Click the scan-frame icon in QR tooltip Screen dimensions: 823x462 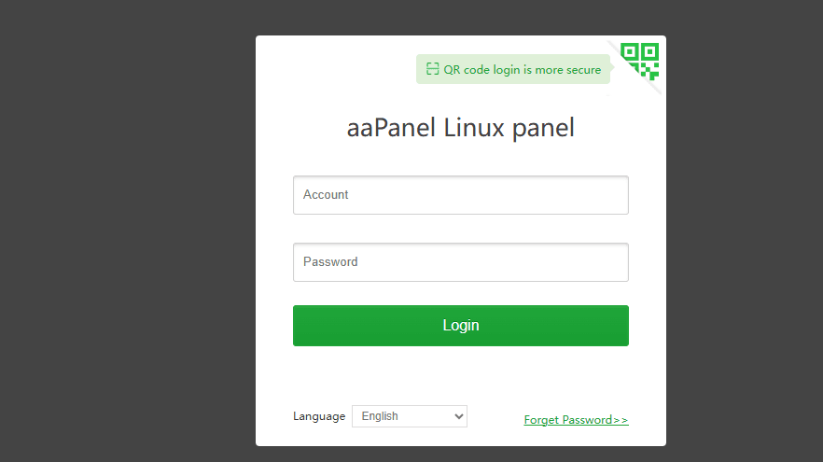pyautogui.click(x=432, y=69)
